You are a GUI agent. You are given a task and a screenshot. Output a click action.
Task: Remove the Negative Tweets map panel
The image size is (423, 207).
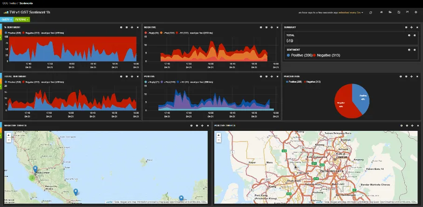pos(208,125)
